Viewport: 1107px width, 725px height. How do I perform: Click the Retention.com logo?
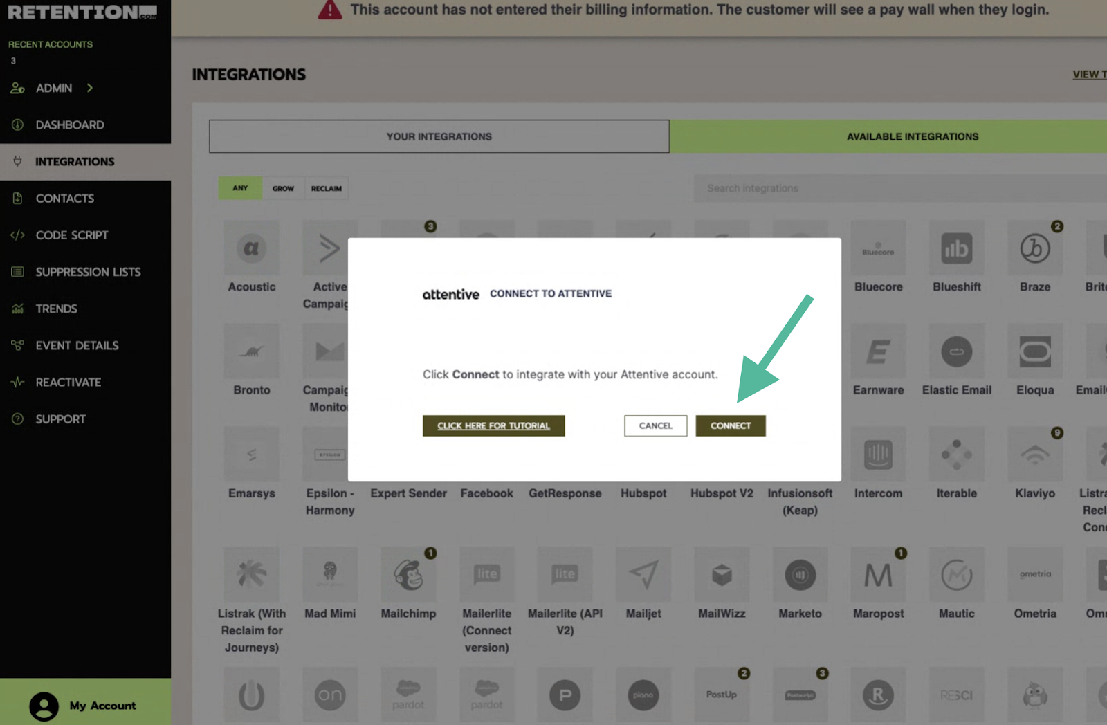click(x=82, y=12)
